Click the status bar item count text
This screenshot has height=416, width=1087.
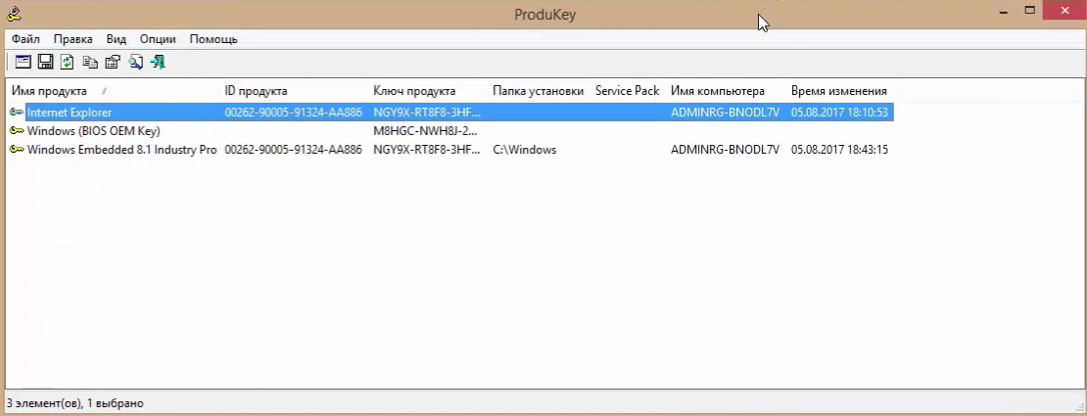[74, 403]
